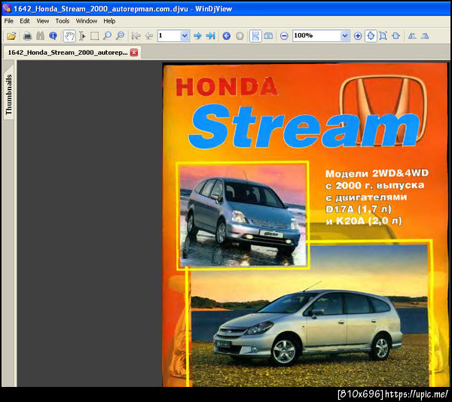
Task: Click the WinDjView title bar icon
Action: coord(7,8)
